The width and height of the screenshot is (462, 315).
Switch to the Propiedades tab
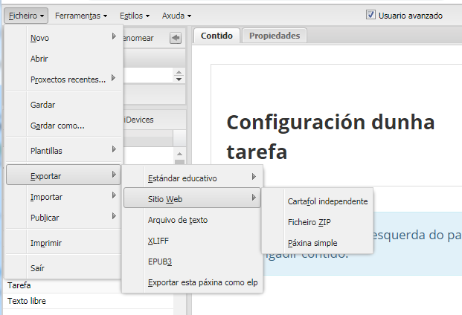click(275, 36)
